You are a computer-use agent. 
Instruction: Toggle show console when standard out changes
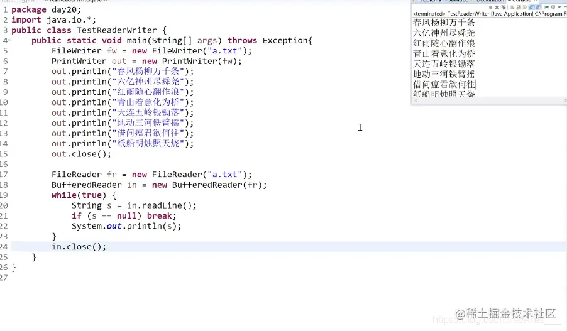coord(532,8)
